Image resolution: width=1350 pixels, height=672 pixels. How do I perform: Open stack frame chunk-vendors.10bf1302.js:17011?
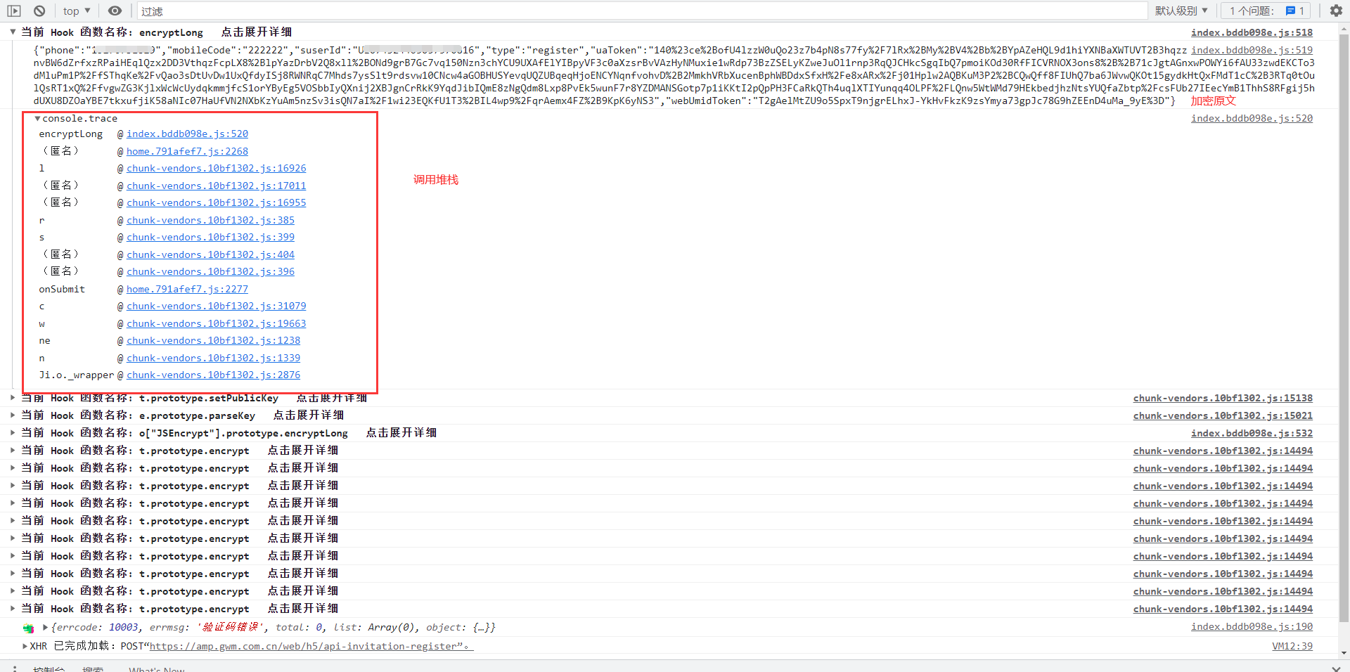tap(216, 186)
